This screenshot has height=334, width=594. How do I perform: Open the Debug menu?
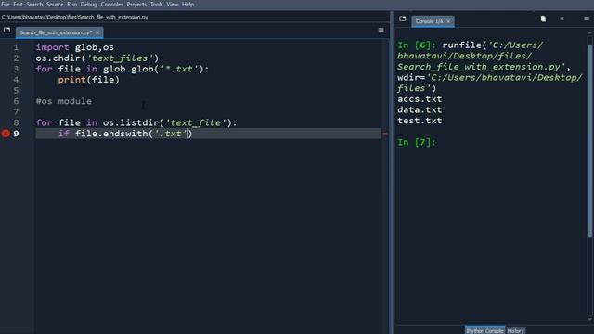89,5
